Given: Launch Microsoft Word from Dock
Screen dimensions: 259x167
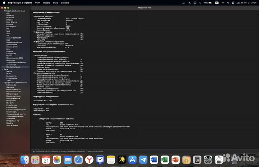Looking at the screenshot, I should tap(154, 159).
